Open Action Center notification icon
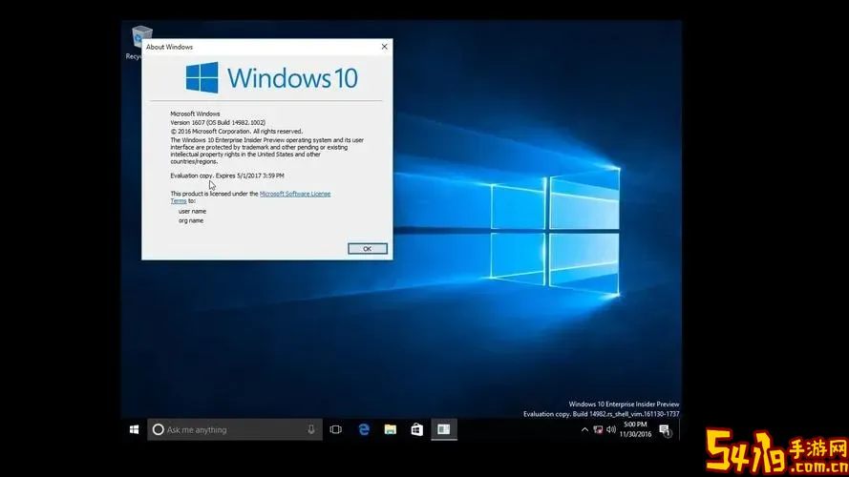This screenshot has height=477, width=849. [x=665, y=430]
